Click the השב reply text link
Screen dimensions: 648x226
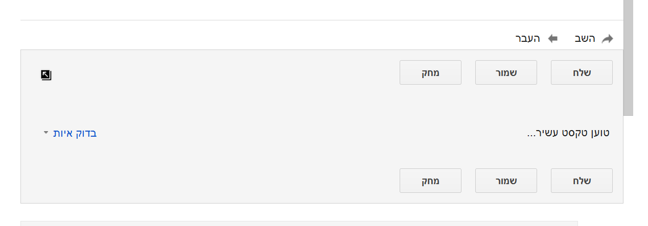pos(586,39)
